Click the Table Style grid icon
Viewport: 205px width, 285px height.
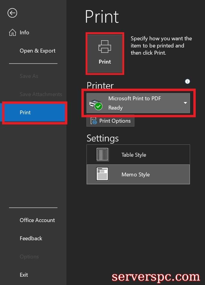click(102, 155)
